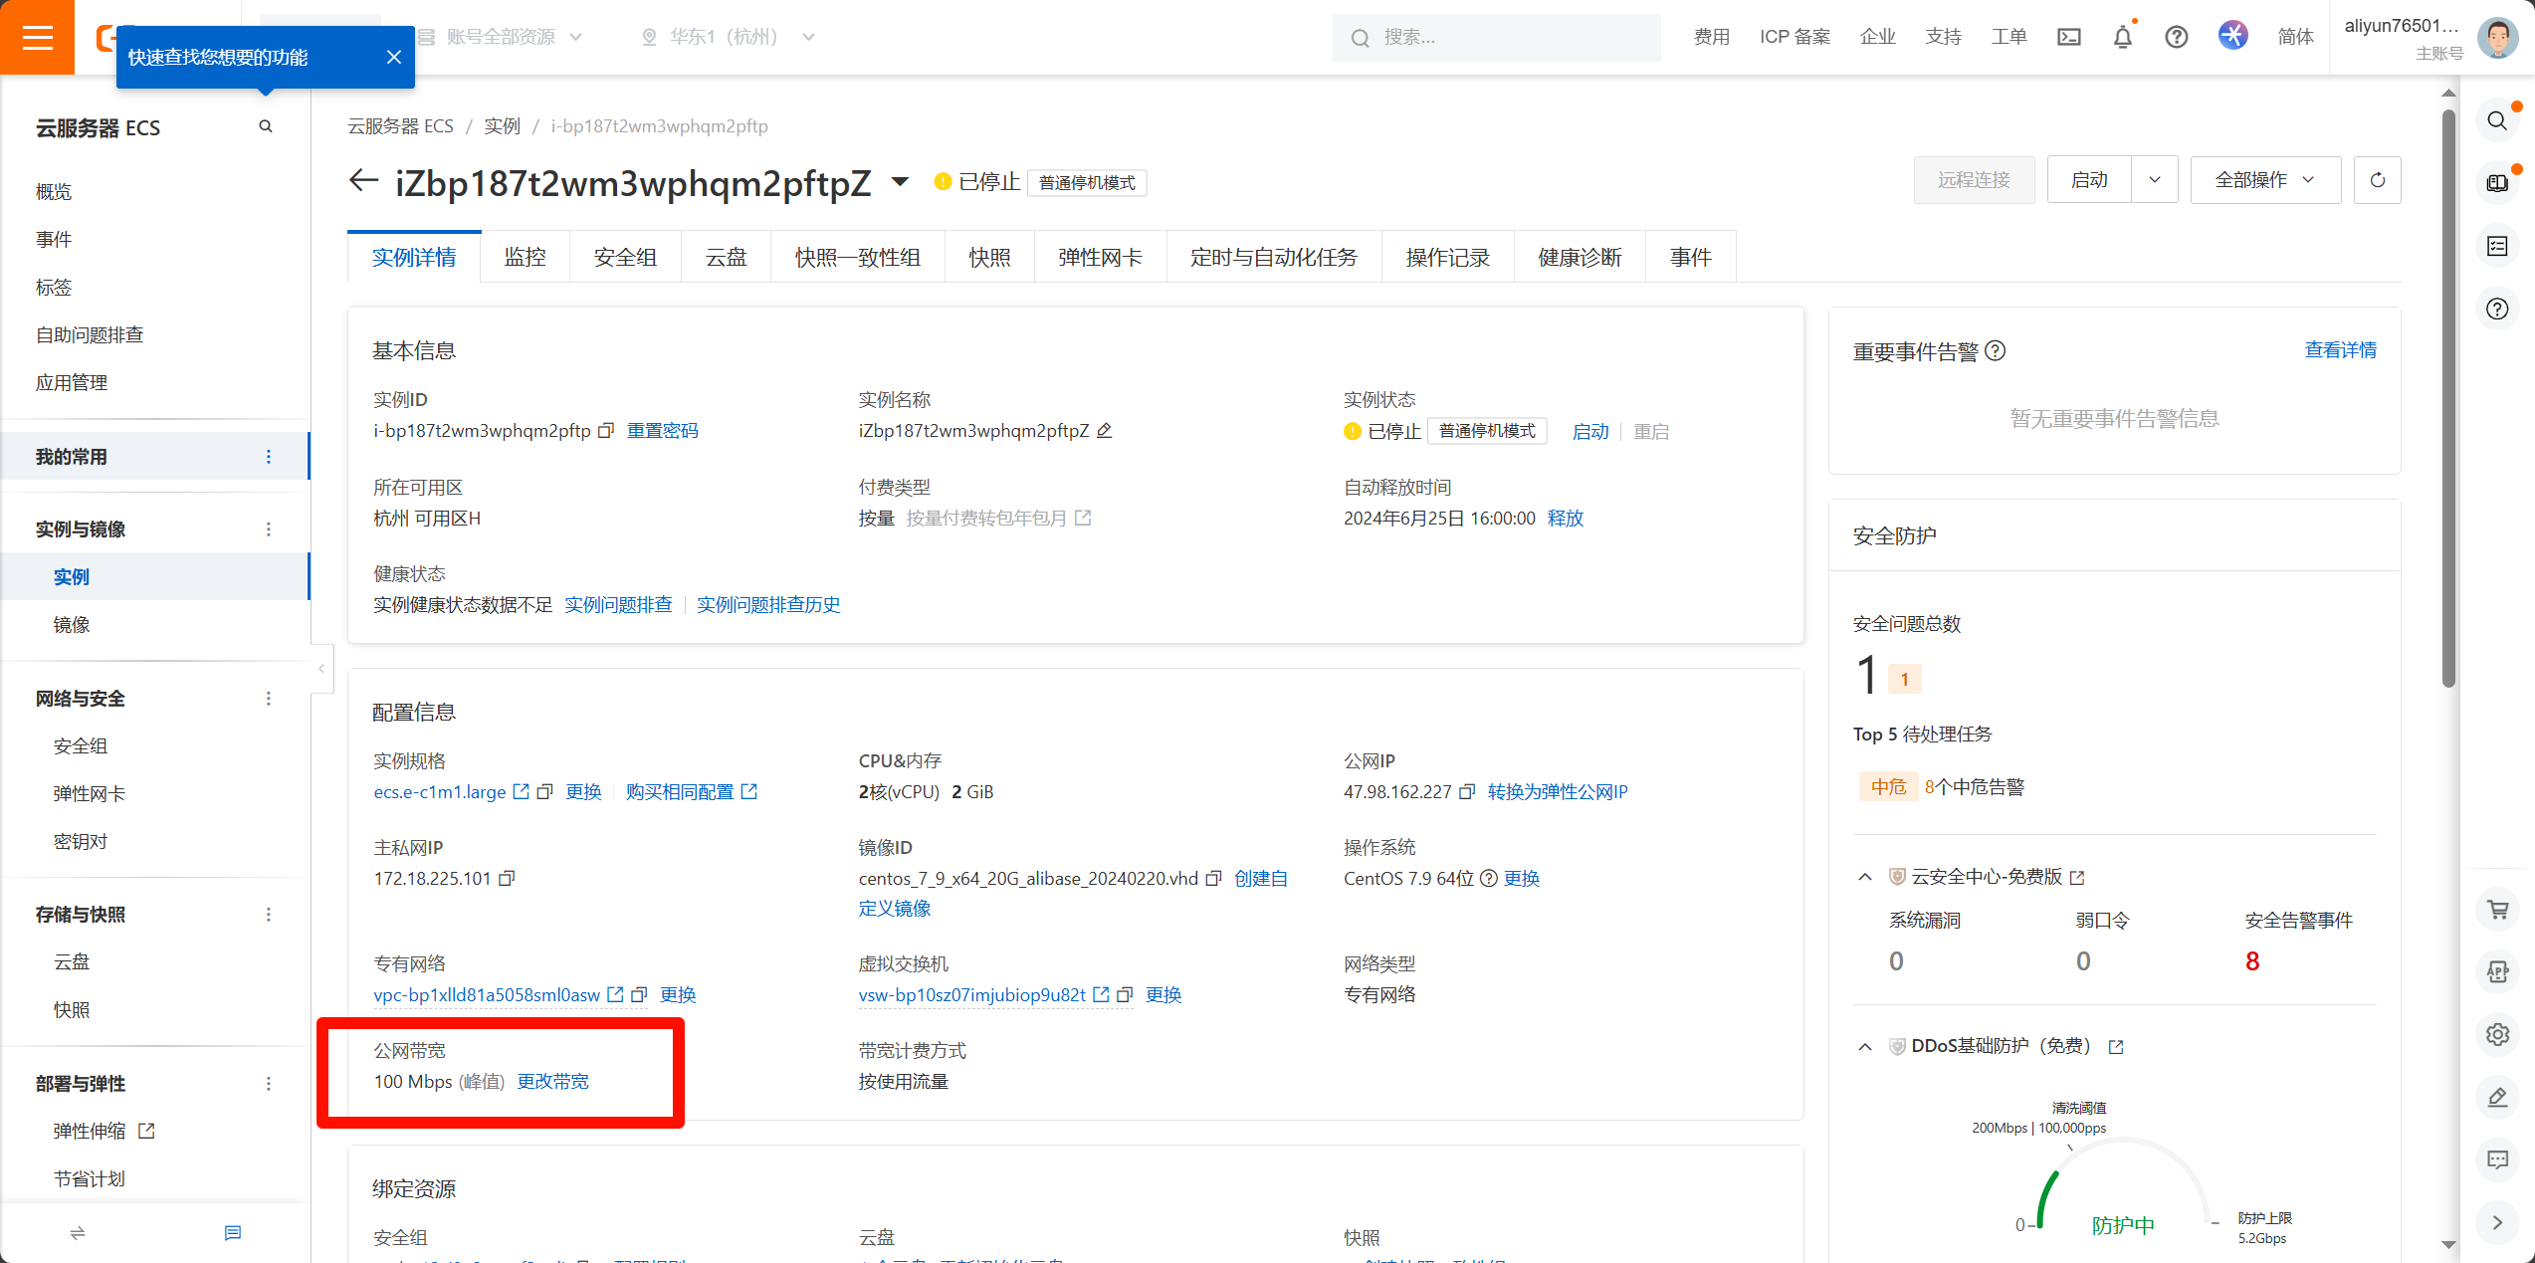Open help icon beside 重要事件告警

1996,351
